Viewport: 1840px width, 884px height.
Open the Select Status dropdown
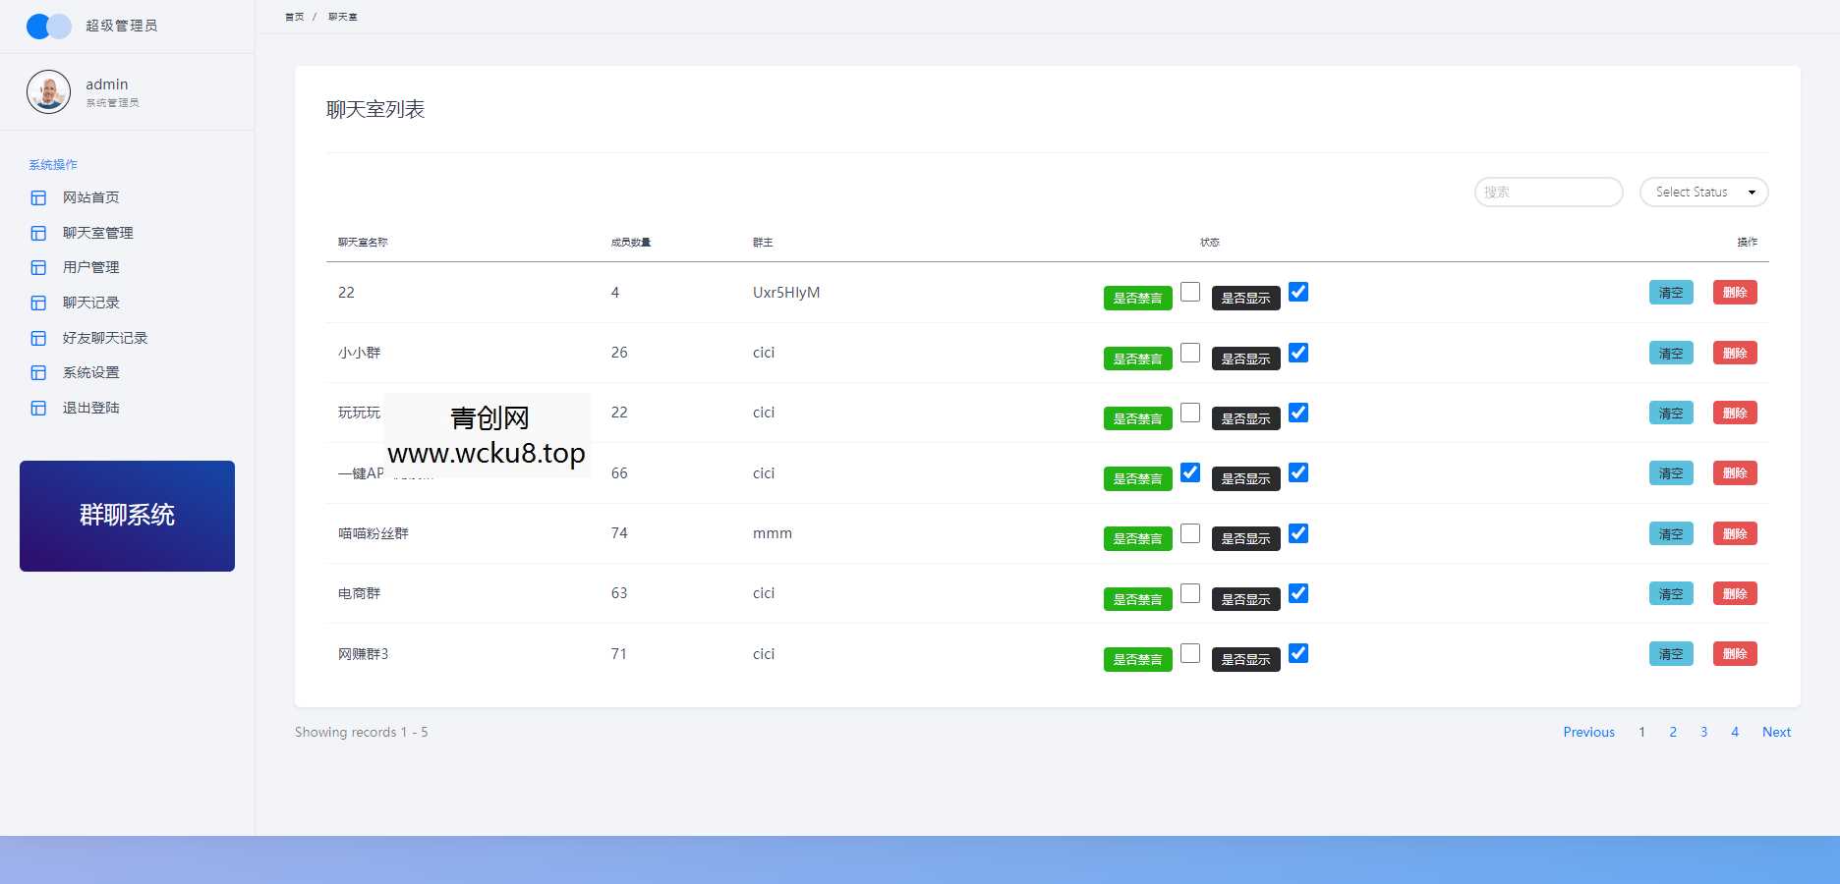pos(1703,193)
